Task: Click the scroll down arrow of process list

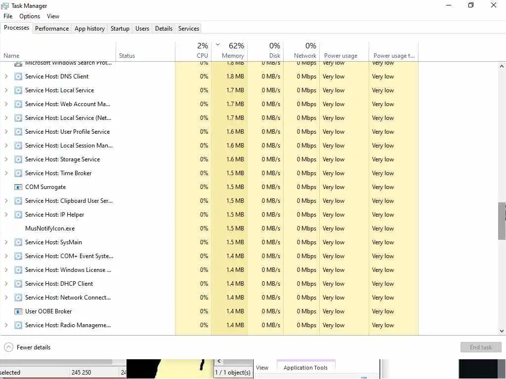Action: pyautogui.click(x=502, y=331)
